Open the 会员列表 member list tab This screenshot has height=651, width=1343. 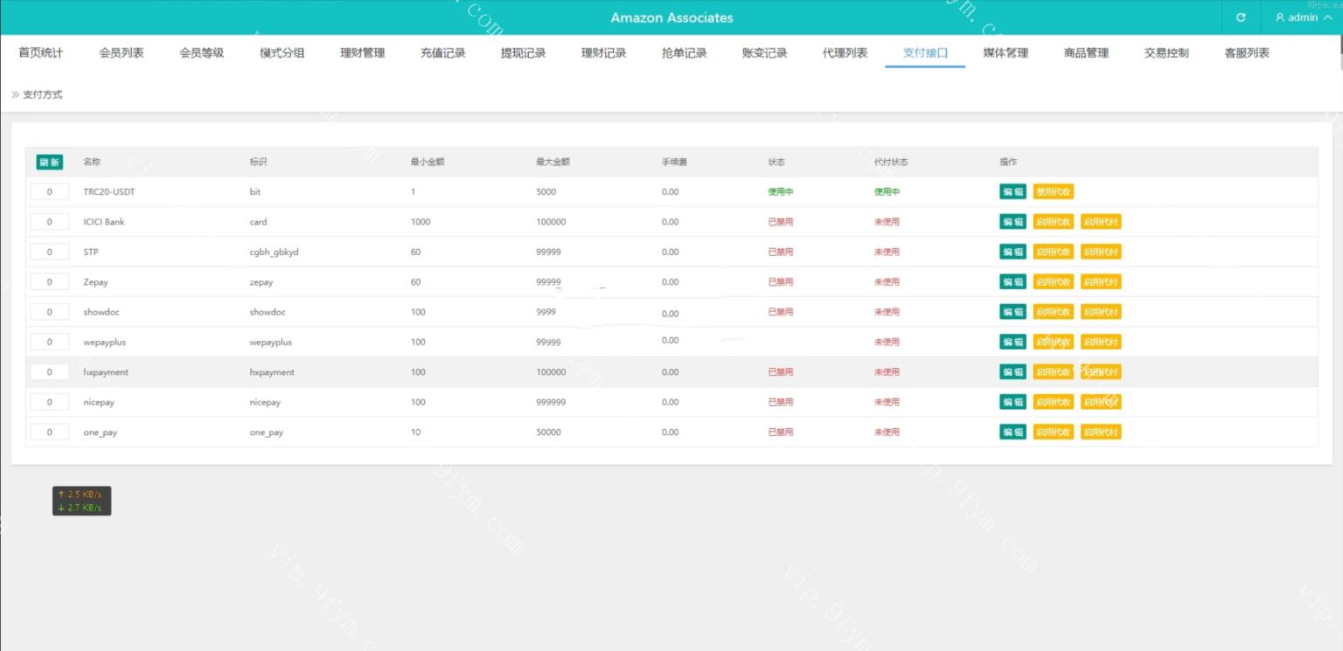point(120,52)
